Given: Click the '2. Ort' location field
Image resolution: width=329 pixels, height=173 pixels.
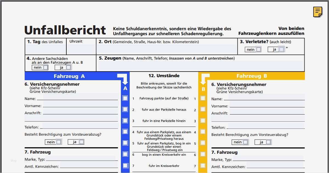Looking at the screenshot, I should (166, 49).
